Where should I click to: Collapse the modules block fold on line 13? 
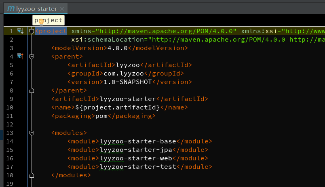32,133
